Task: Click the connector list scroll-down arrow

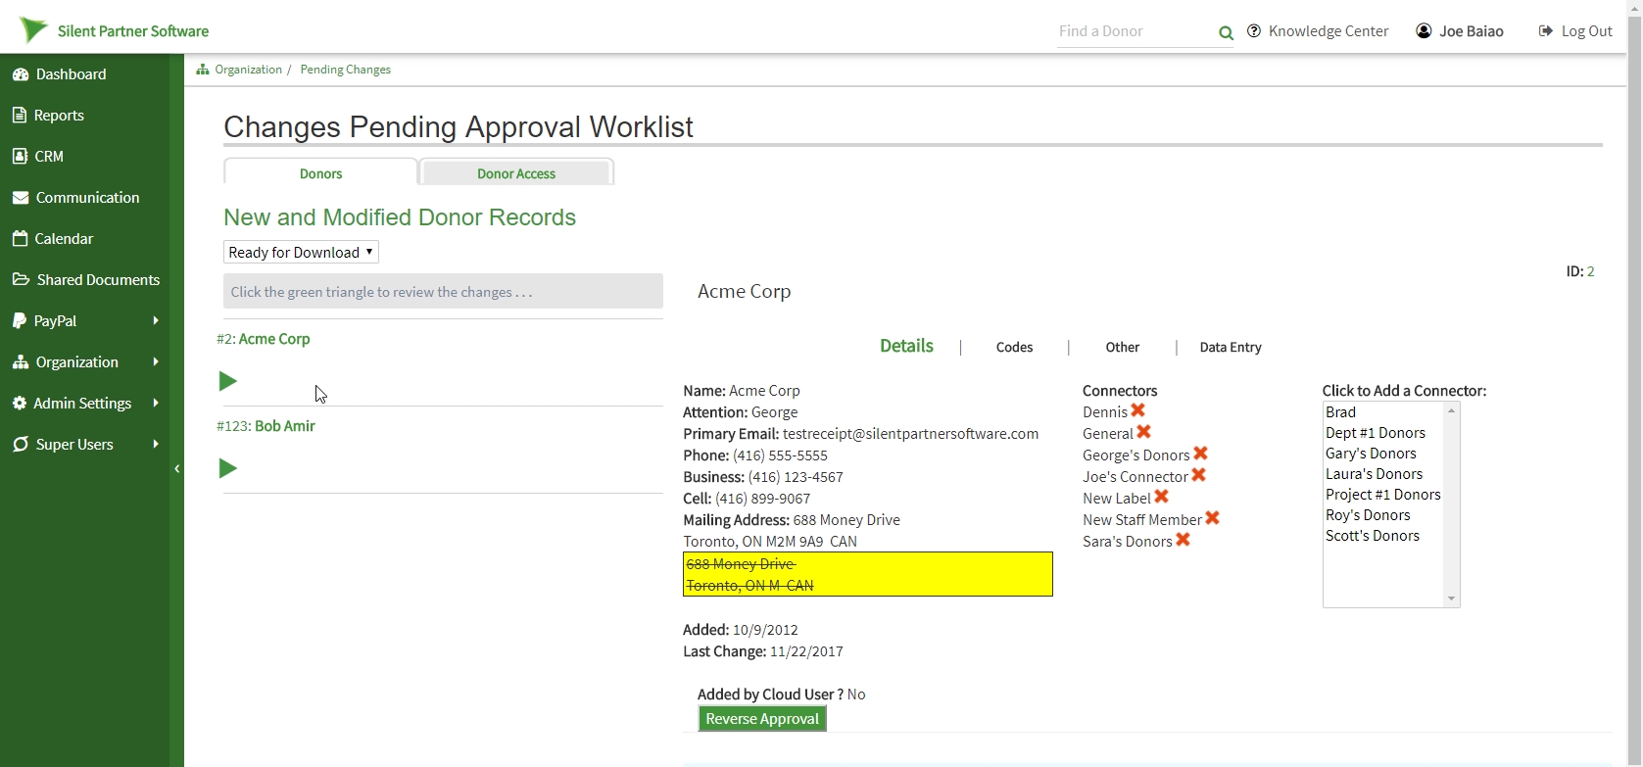Action: point(1452,599)
